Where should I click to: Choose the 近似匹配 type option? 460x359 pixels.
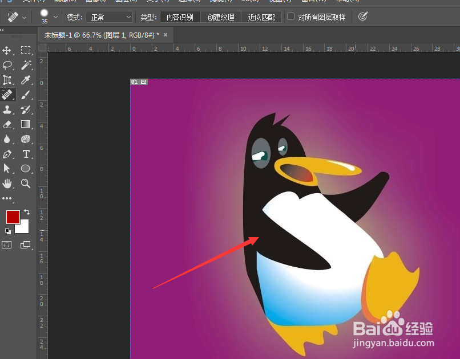click(261, 17)
